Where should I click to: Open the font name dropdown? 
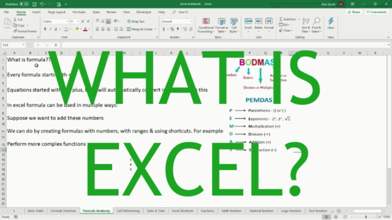(67, 21)
